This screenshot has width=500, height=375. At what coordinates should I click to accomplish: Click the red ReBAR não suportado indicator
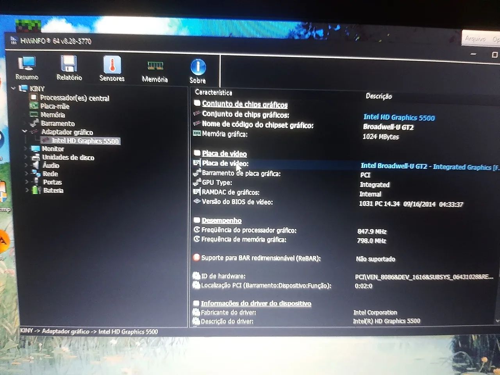point(196,257)
